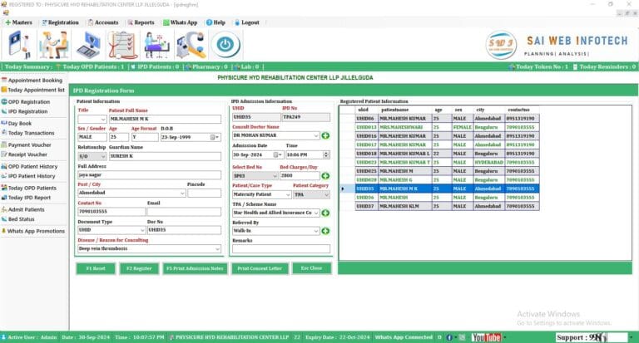Open the YouTube icon in status bar
The image size is (639, 343).
[486, 337]
